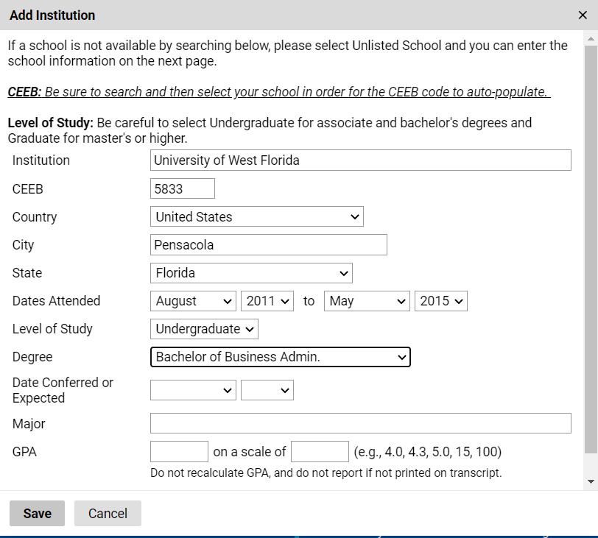
Task: Click into the Major text field
Action: [360, 423]
